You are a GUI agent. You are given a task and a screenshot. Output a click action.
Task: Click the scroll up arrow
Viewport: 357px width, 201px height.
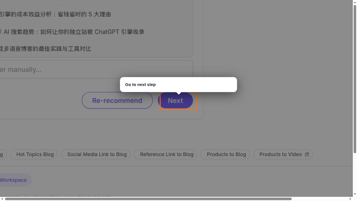pyautogui.click(x=355, y=2)
